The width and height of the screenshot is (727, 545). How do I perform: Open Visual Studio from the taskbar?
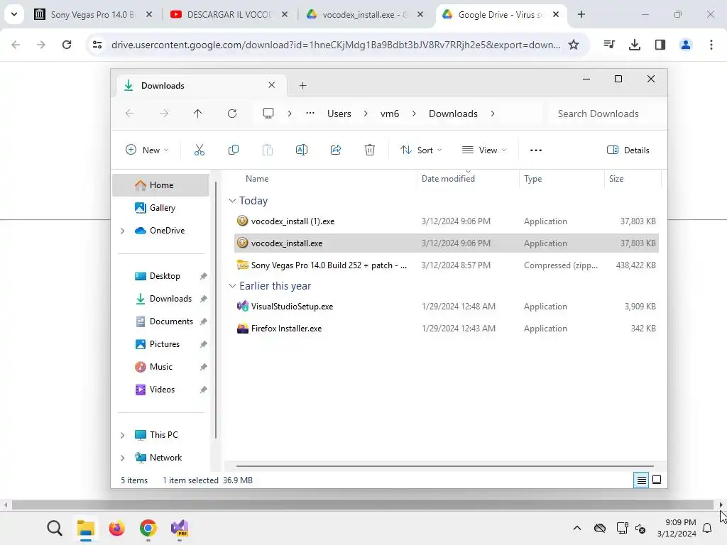tap(180, 528)
